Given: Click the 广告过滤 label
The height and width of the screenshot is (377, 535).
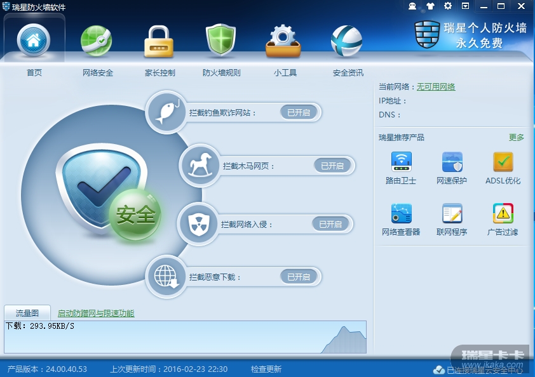Looking at the screenshot, I should click(x=503, y=232).
